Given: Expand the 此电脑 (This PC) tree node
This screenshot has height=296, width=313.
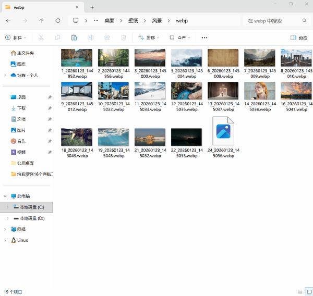Looking at the screenshot, I should (x=5, y=196).
